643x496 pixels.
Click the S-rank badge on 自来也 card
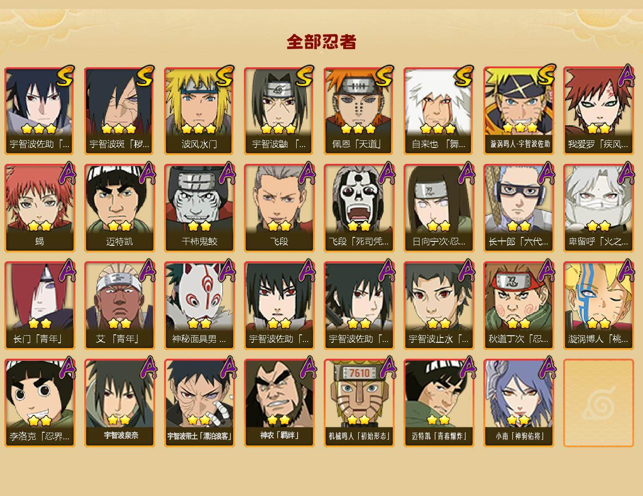coord(464,76)
